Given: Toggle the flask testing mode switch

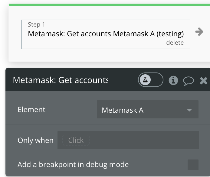Looking at the screenshot, I should (150, 80).
